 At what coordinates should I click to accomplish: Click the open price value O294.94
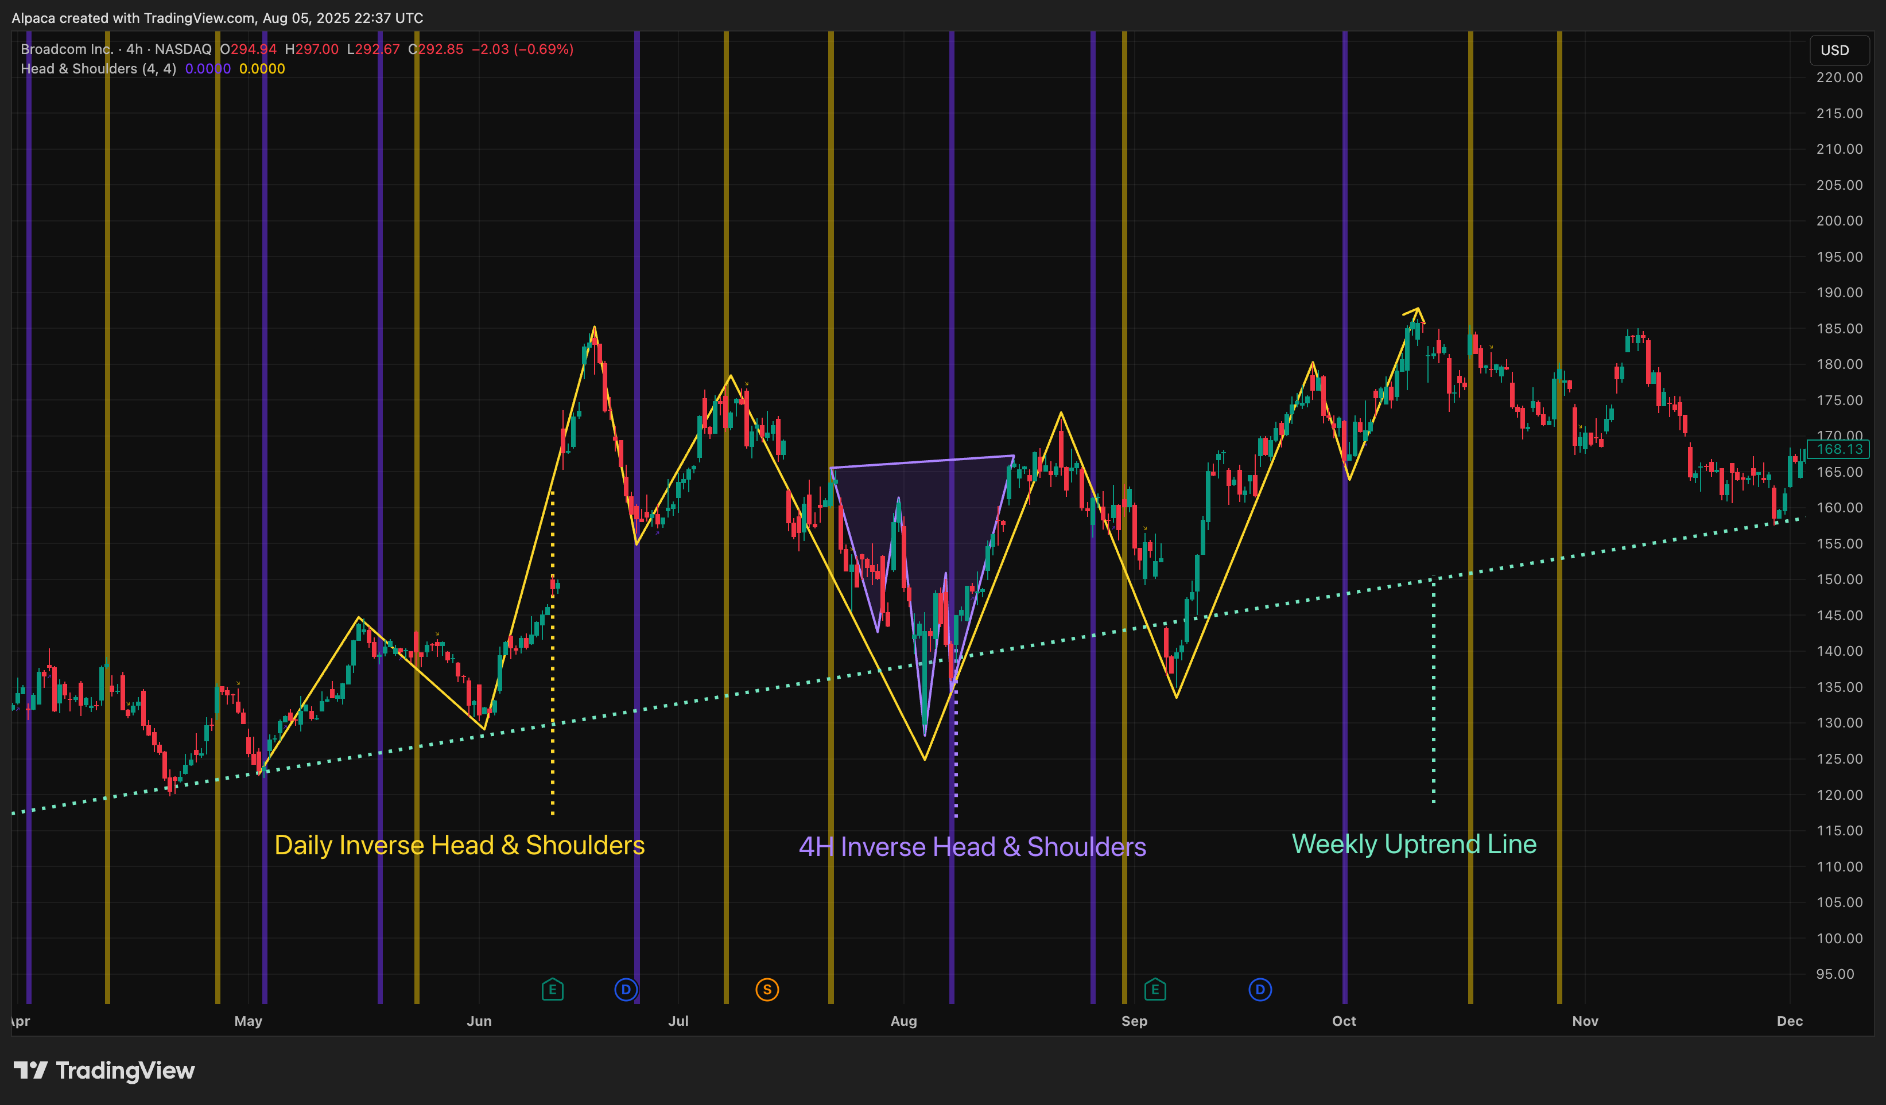249,49
